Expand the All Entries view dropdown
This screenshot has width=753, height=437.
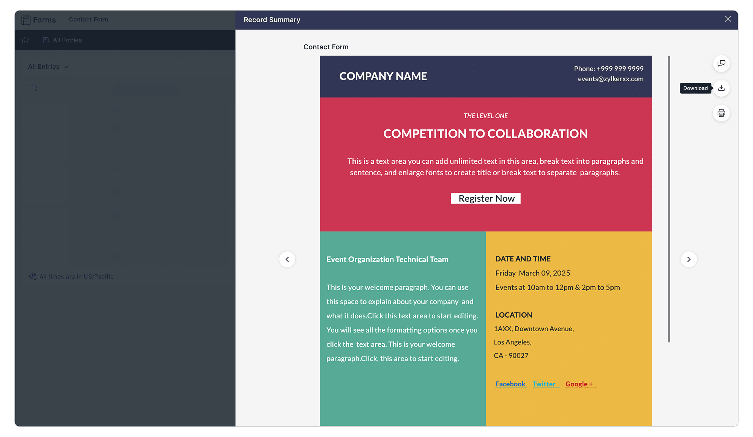48,67
